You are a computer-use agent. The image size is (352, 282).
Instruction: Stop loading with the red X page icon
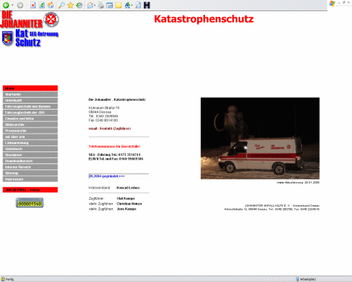[33, 5]
